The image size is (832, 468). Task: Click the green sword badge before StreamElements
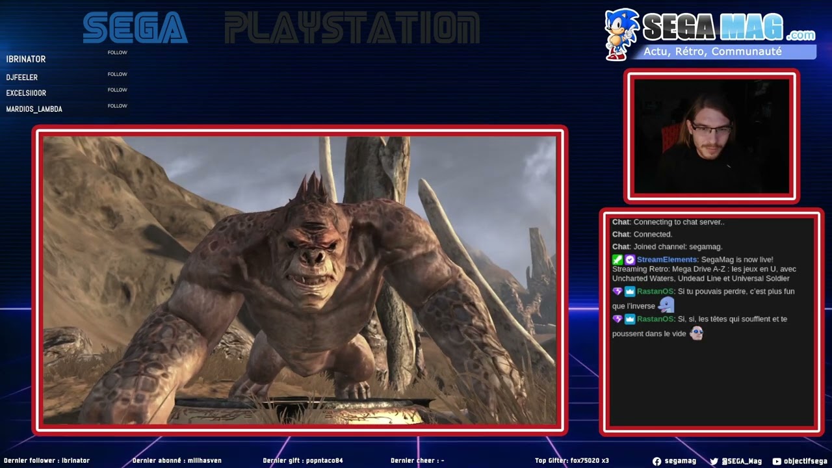tap(617, 259)
